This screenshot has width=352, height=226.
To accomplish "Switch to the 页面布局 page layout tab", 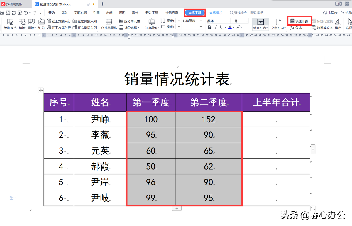I will (x=80, y=13).
